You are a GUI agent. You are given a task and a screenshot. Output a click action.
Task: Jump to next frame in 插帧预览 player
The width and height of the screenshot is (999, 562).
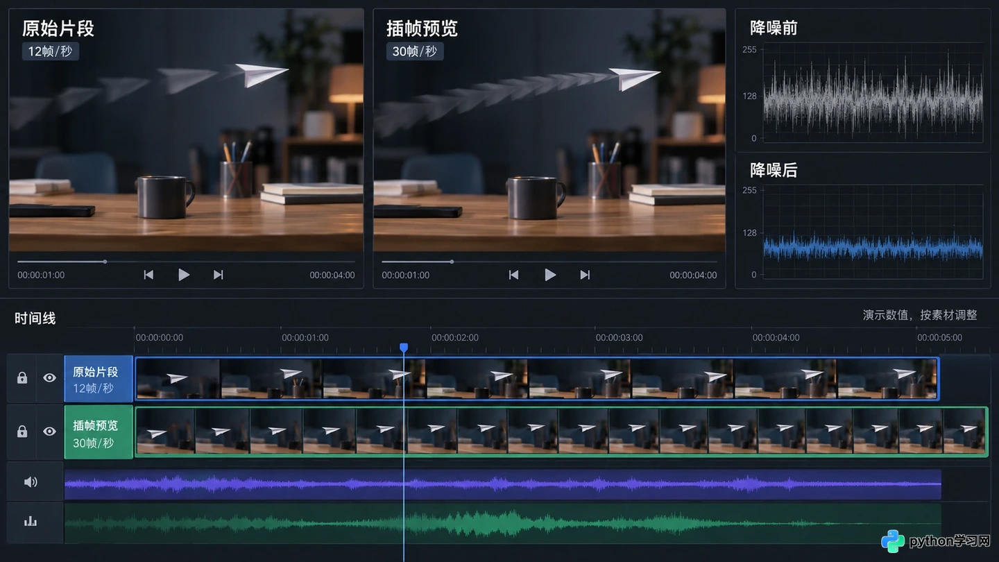[585, 275]
